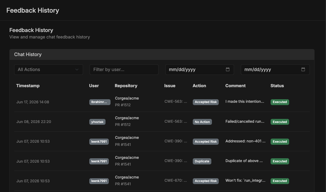Click the Timestamp column header
Screen dimensions: 326x192
point(28,86)
